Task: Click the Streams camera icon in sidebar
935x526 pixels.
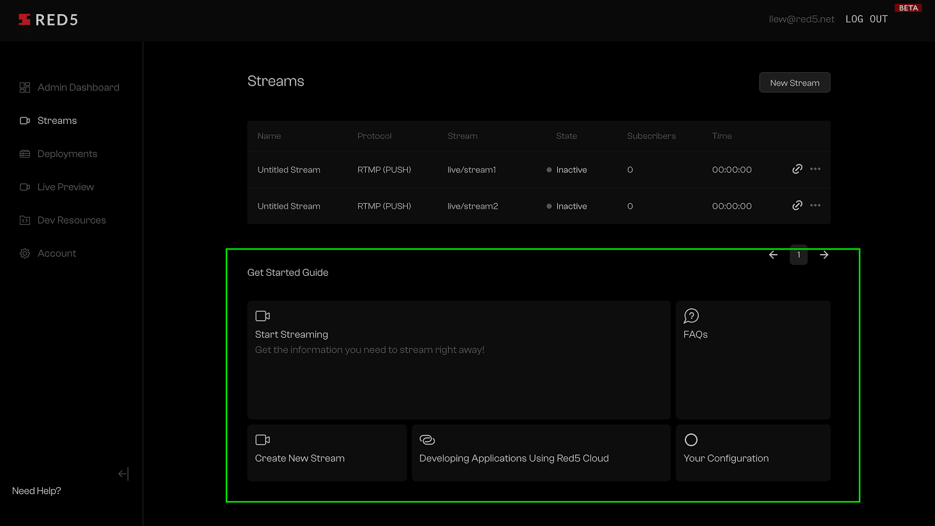Action: pyautogui.click(x=25, y=121)
